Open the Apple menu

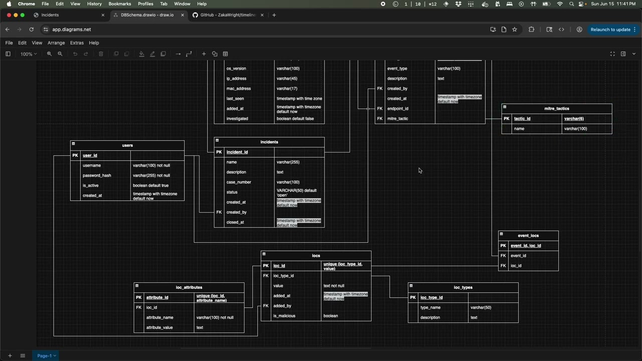9,4
